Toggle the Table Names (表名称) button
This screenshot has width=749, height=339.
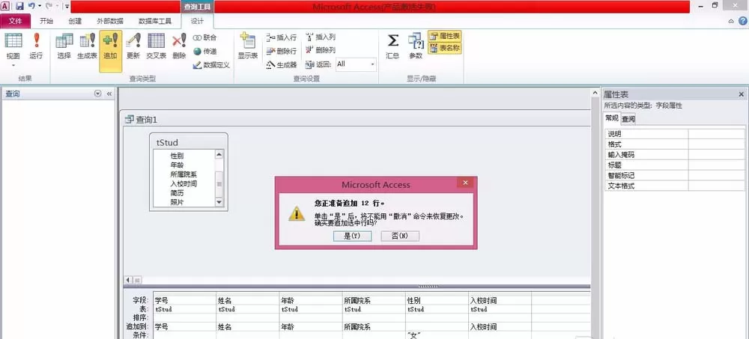(x=445, y=48)
